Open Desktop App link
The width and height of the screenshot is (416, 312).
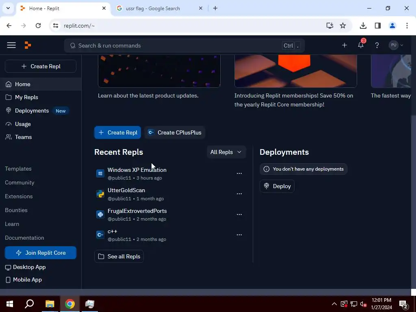point(26,267)
